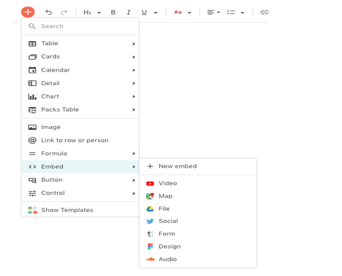Image resolution: width=342 pixels, height=276 pixels.
Task: Click the Table grid icon
Action: 32,44
